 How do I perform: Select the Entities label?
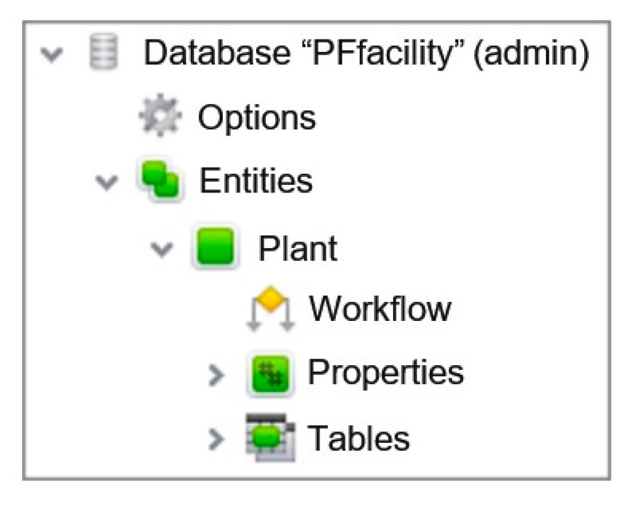point(256,181)
